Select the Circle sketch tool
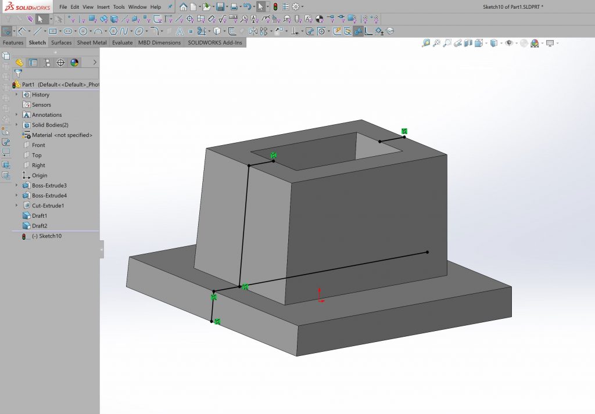The height and width of the screenshot is (414, 595). click(x=83, y=30)
